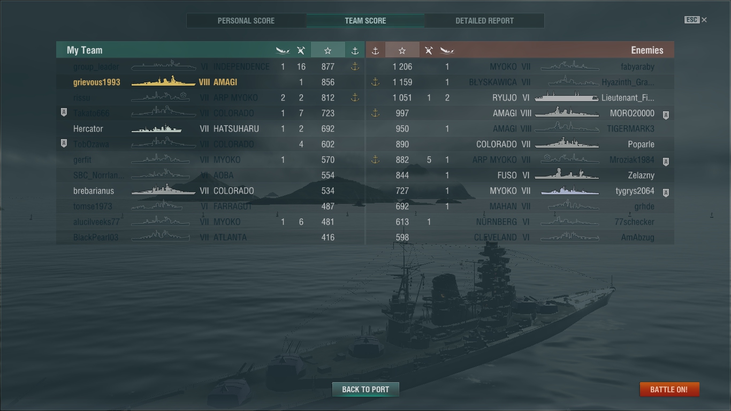Click the Ryujo carrier silhouette thumbnail

[567, 97]
